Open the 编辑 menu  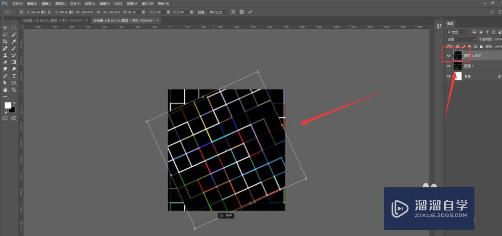pos(32,4)
